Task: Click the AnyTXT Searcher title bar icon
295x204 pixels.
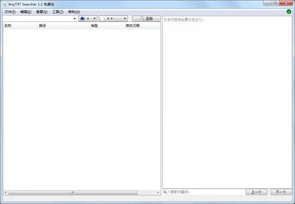Action: pyautogui.click(x=5, y=5)
